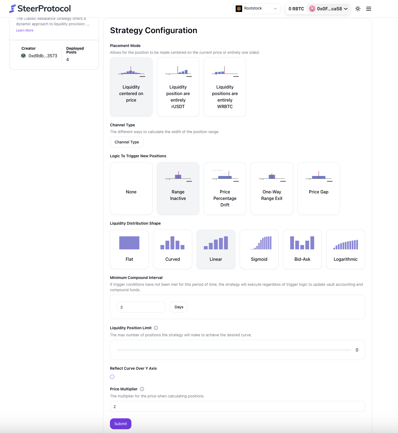Select the Price Gap trigger option
Viewport: 398px width, 433px height.
(318, 188)
